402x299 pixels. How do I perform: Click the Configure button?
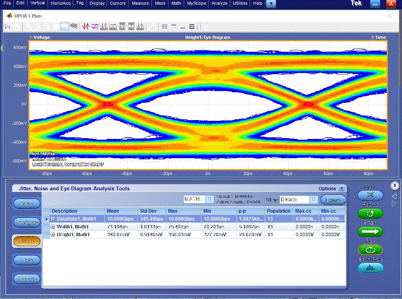click(x=27, y=222)
